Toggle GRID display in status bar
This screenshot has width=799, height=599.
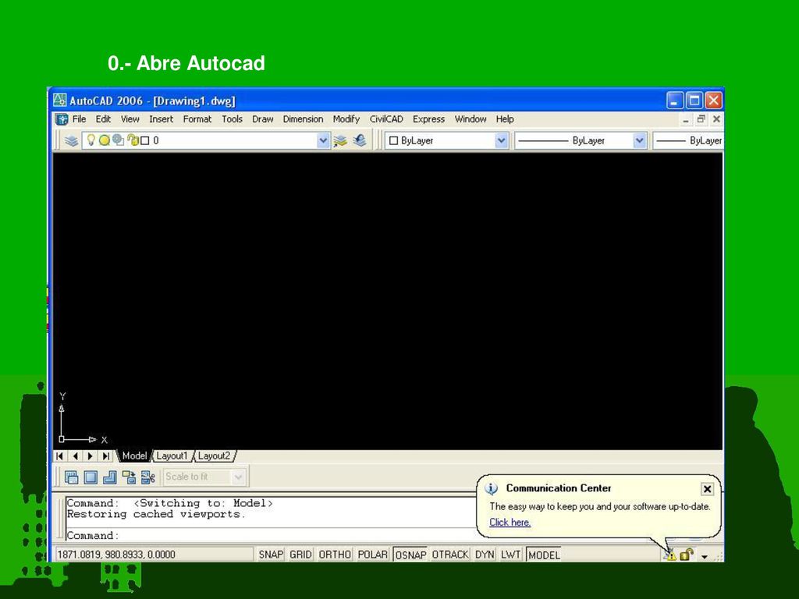[300, 555]
